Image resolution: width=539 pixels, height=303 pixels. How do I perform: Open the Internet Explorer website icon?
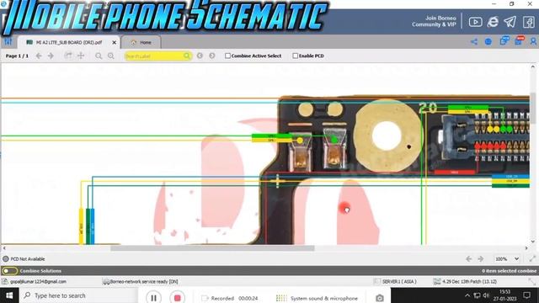[493, 22]
